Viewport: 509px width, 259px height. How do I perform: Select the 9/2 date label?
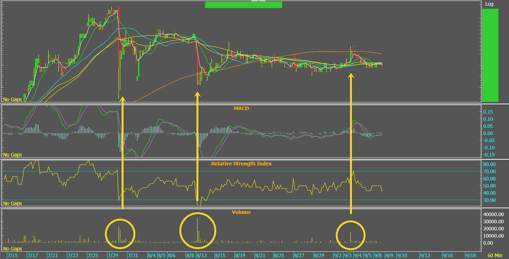(x=338, y=256)
